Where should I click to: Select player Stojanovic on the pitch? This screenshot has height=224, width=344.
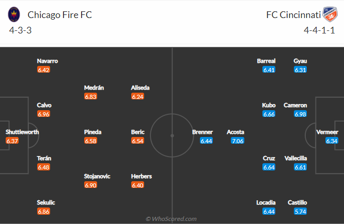pos(97,176)
